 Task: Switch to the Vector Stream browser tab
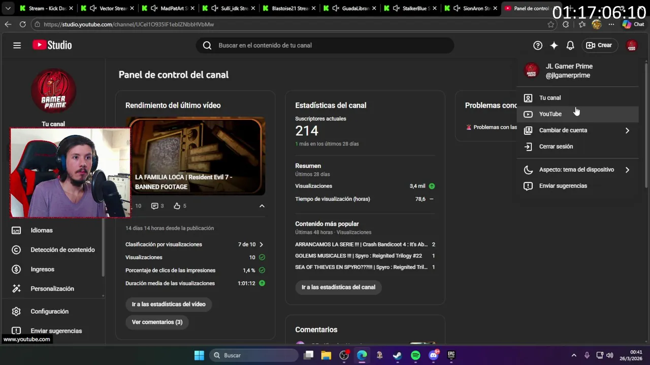pos(108,9)
